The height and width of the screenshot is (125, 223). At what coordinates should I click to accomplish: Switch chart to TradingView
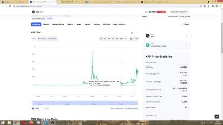(52, 39)
